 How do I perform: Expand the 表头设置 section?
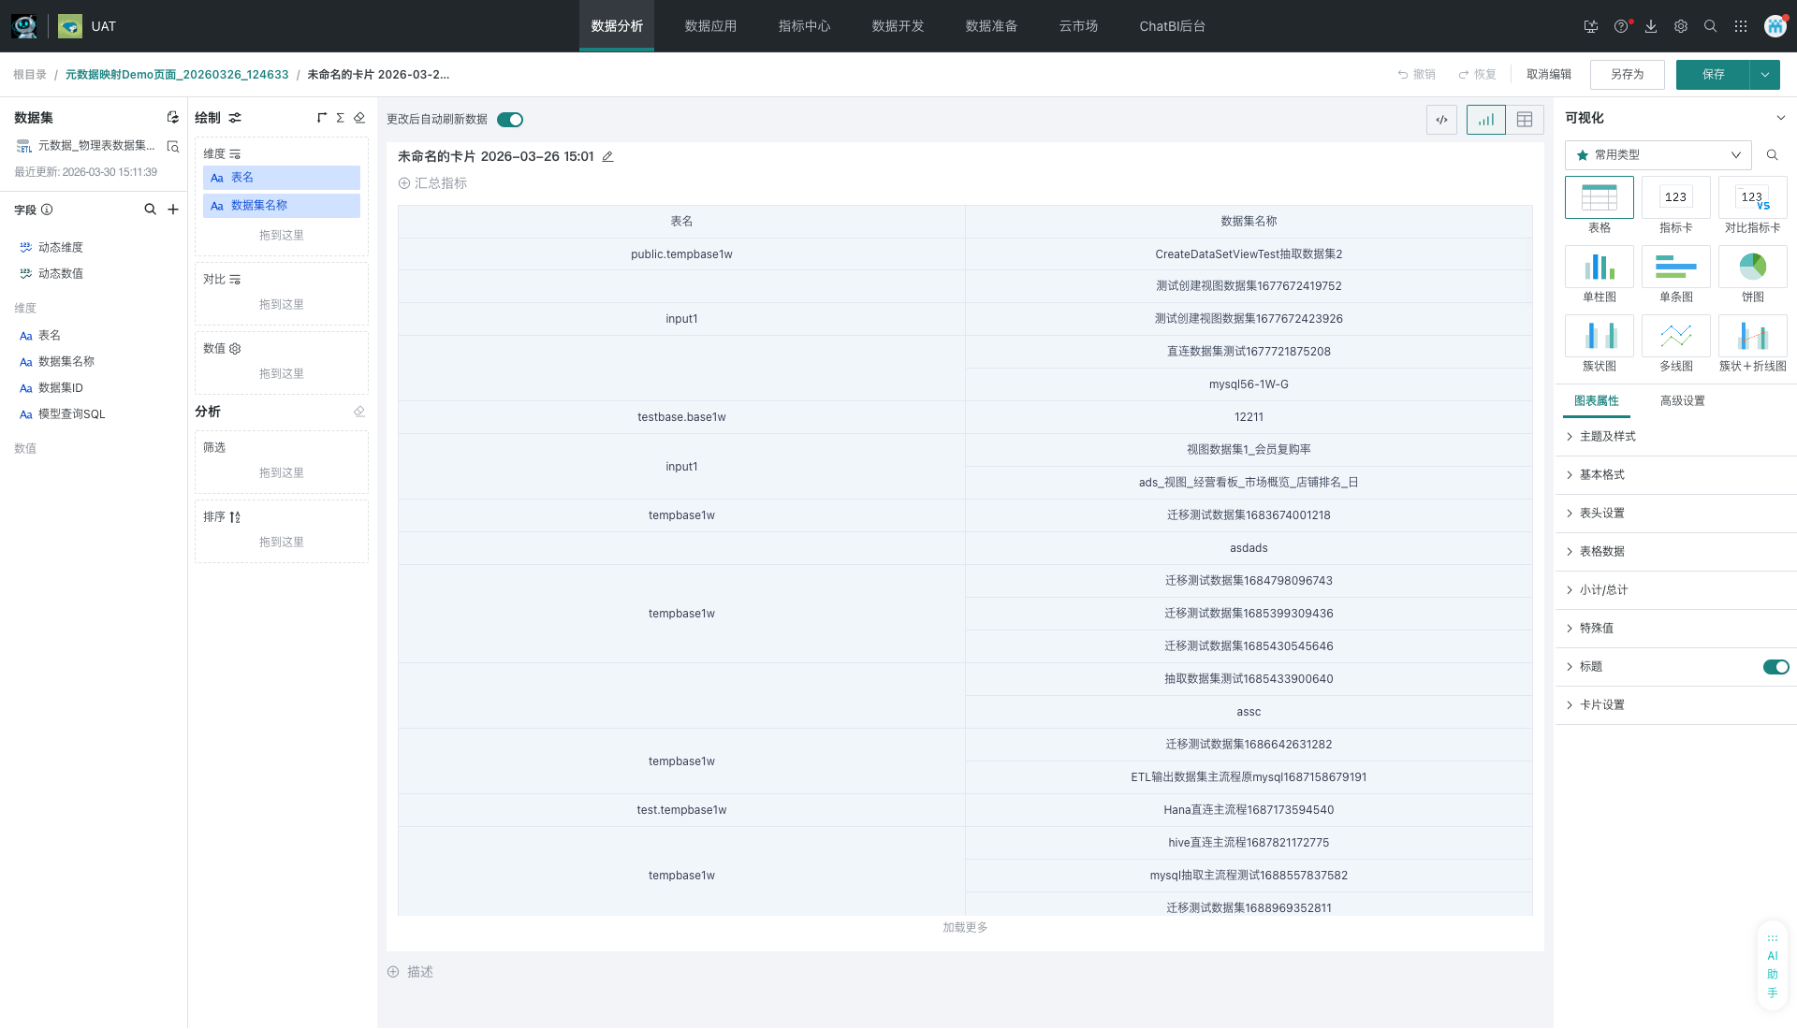tap(1601, 514)
